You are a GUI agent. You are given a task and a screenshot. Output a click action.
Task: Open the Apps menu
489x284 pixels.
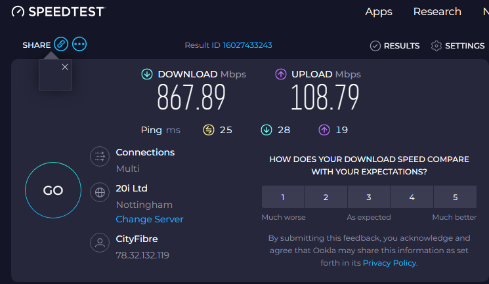pyautogui.click(x=379, y=12)
